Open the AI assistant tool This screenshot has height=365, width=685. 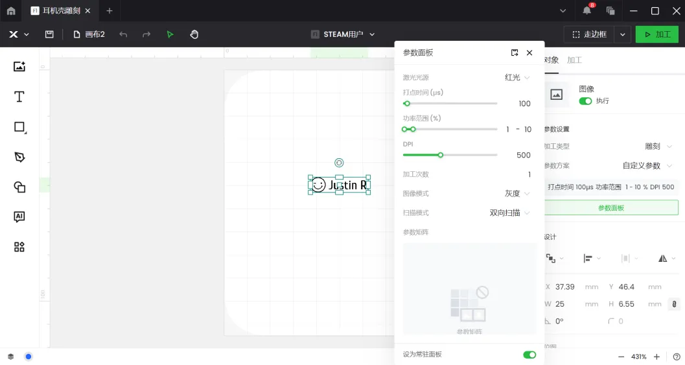[19, 217]
